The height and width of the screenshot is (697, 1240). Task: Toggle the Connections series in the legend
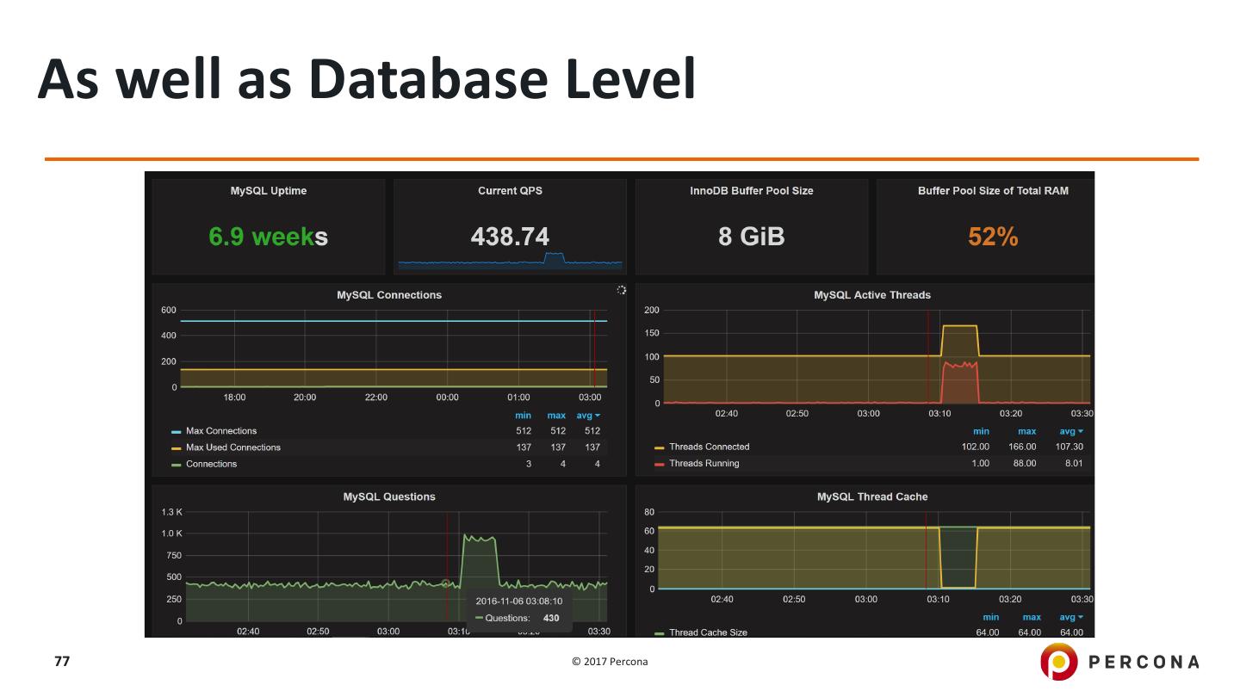(x=211, y=464)
